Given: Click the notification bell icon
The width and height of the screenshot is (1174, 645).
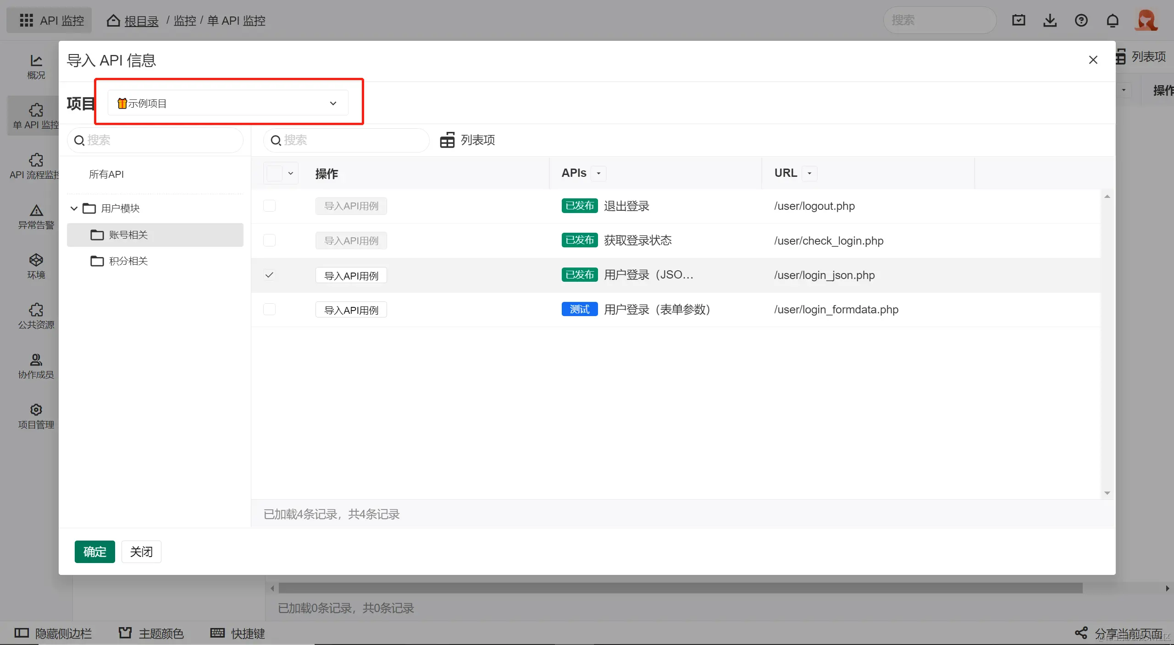Looking at the screenshot, I should click(1112, 21).
